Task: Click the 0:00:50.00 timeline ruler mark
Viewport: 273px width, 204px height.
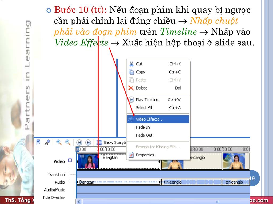Action: point(223,149)
